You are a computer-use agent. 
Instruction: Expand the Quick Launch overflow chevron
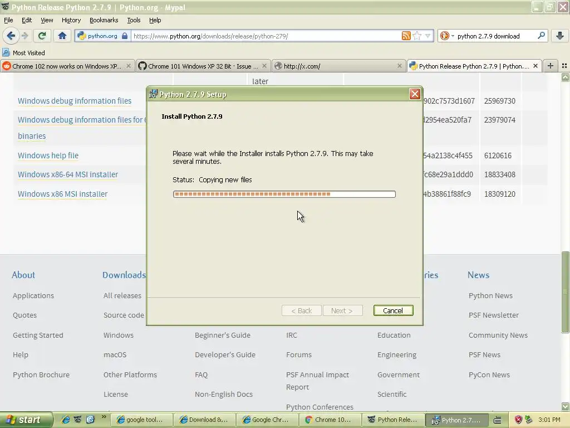click(104, 417)
